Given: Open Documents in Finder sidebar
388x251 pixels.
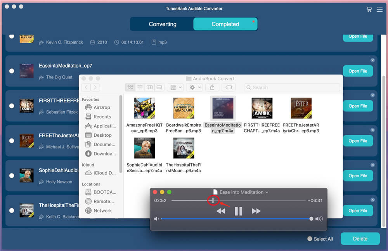Looking at the screenshot, I should [x=100, y=145].
